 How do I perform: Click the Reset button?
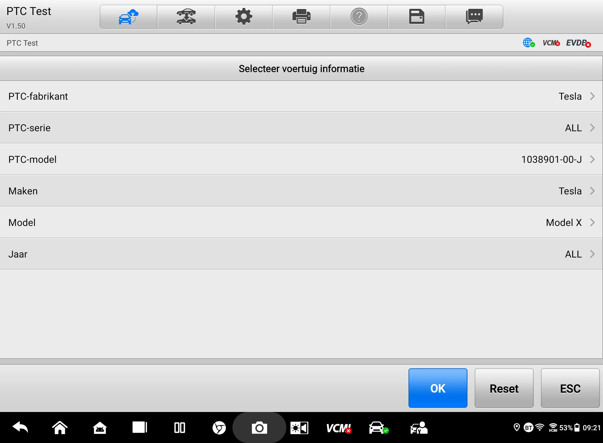pos(504,388)
